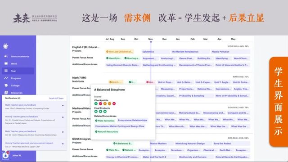Click the College graduation cap icon
288x162 pixels.
(x=6, y=85)
